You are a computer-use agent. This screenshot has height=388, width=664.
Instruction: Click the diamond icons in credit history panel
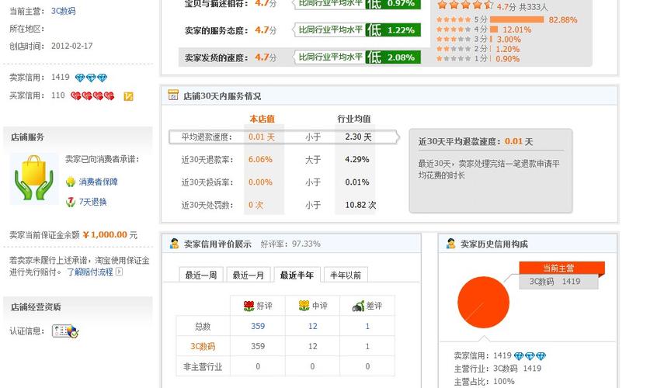[x=530, y=356]
